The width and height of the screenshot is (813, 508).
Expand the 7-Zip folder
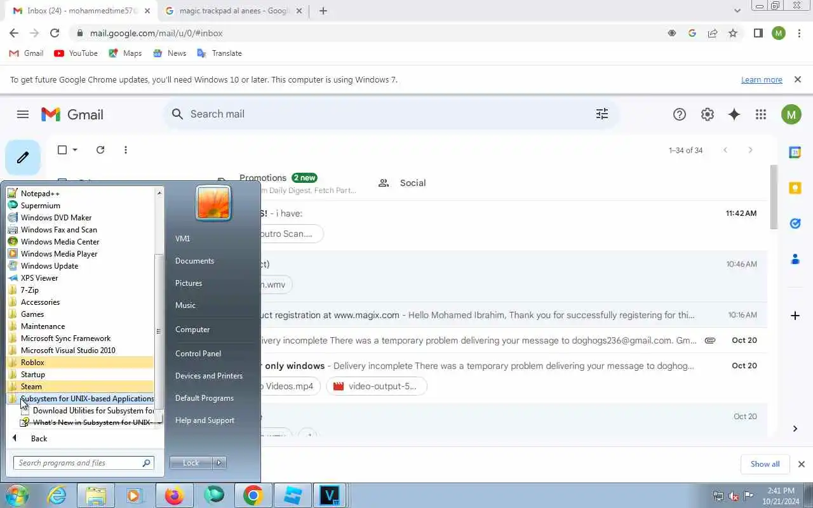pos(81,290)
